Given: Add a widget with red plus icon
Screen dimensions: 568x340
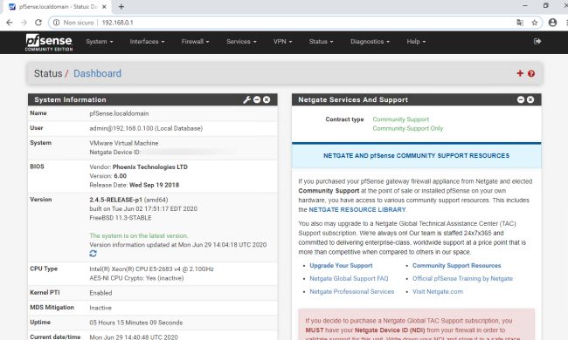Looking at the screenshot, I should pos(520,73).
